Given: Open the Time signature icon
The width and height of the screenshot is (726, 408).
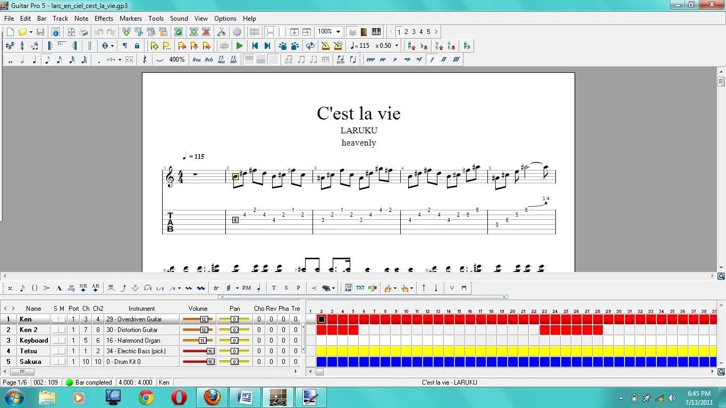Looking at the screenshot, I should point(22,46).
